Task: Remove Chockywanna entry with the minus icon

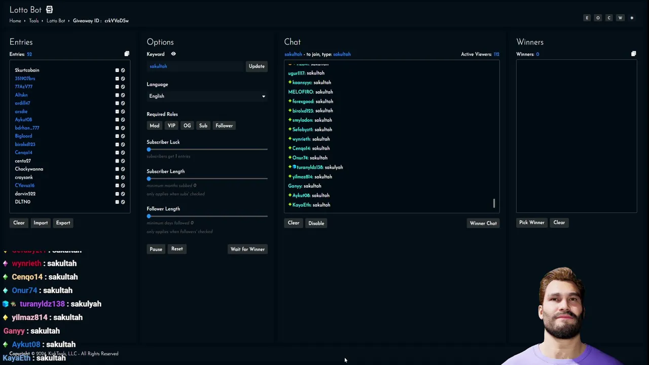Action: [x=117, y=169]
